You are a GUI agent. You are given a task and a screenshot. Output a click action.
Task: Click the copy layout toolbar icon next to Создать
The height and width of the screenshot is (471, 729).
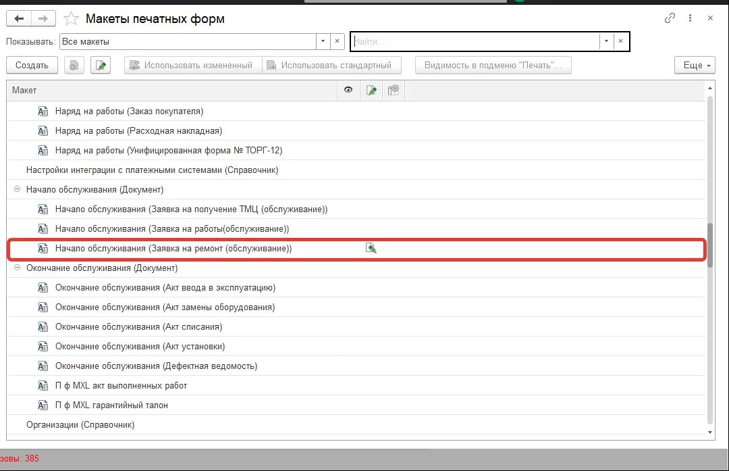pyautogui.click(x=74, y=65)
